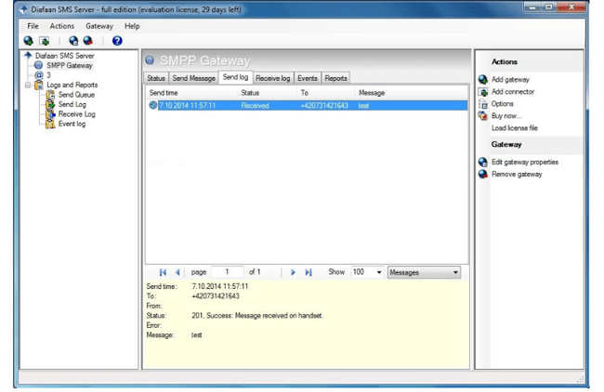The image size is (604, 392).
Task: Click the Edit gateway properties icon
Action: point(483,163)
